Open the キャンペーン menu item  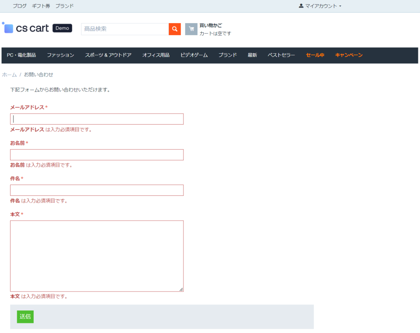[349, 55]
